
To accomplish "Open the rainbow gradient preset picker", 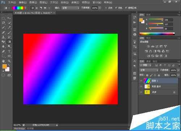I will 18,8.
